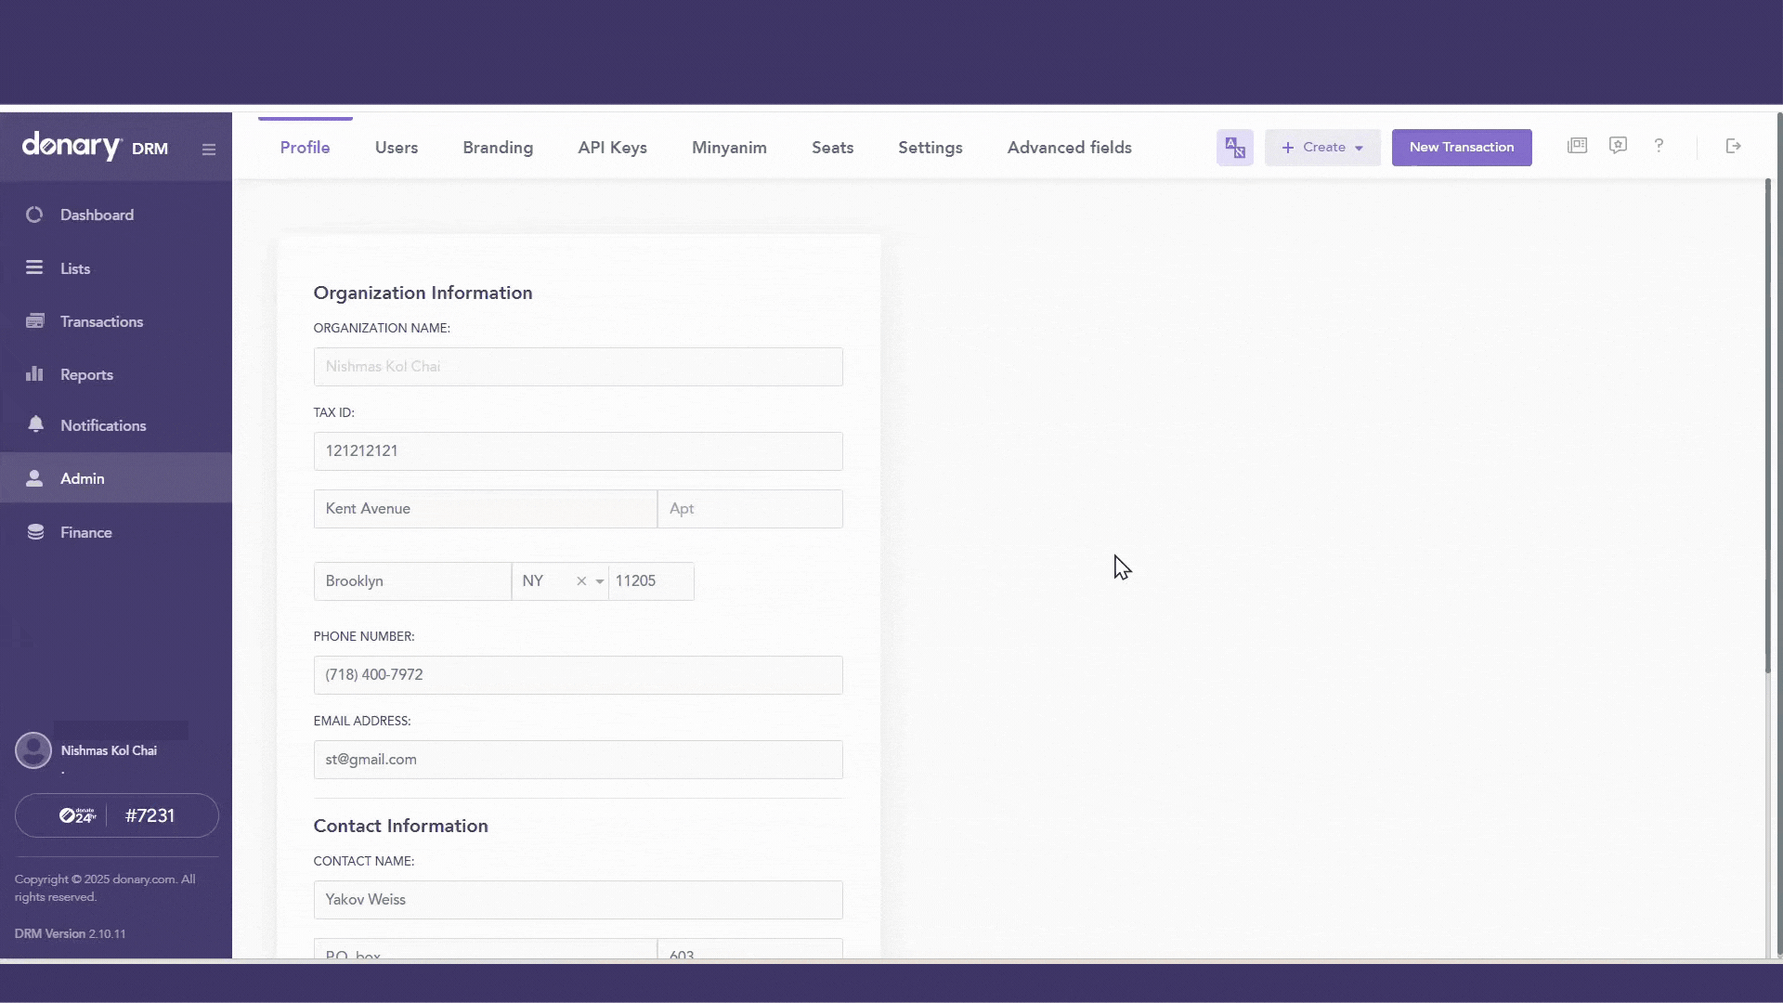Viewport: 1783px width, 1003px height.
Task: Switch to the Branding tab
Action: [x=498, y=148]
